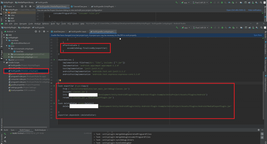Select build.gradle (Module: unityplugin) file
The image size is (267, 144).
[x=24, y=71]
